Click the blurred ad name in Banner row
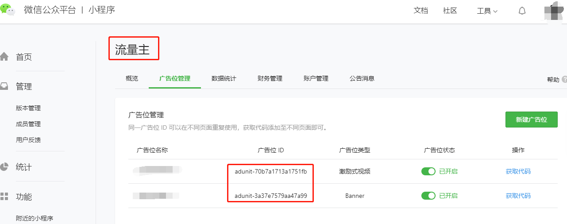The height and width of the screenshot is (224, 567). 156,195
